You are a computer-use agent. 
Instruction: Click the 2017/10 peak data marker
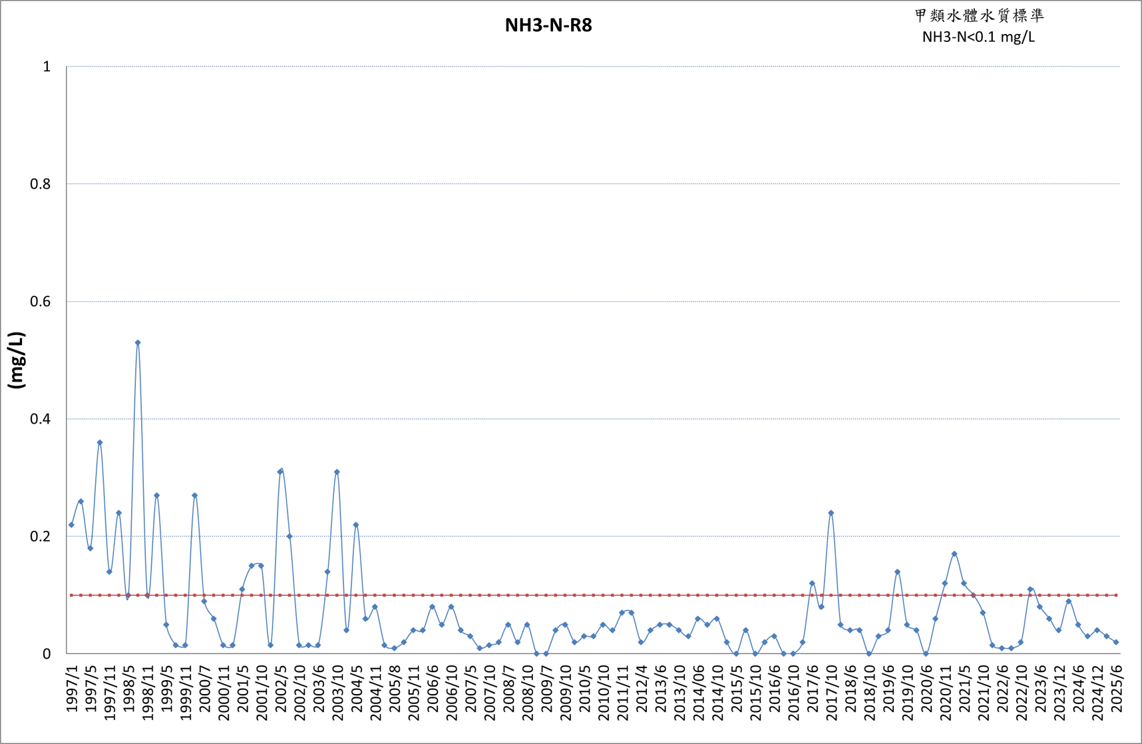click(831, 513)
